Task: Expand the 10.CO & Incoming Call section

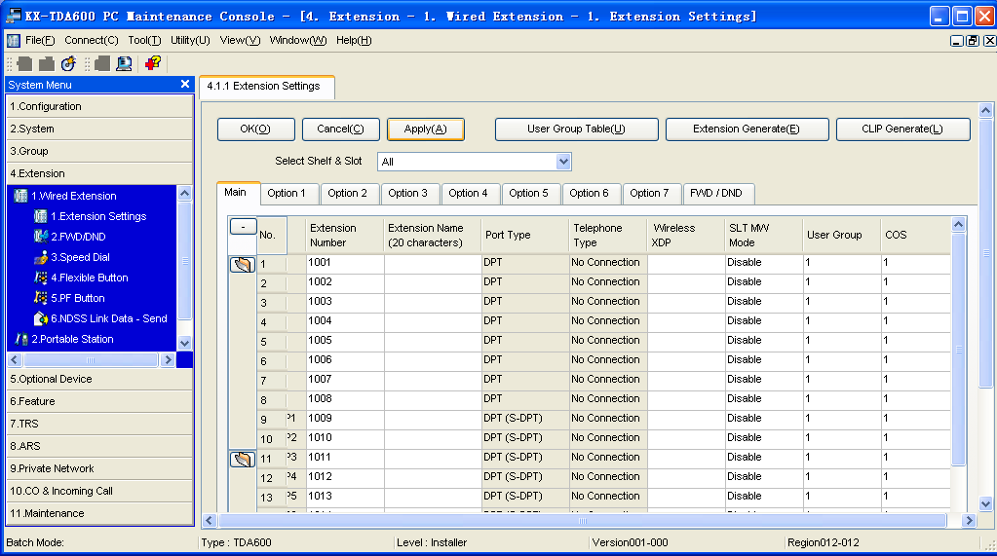Action: [99, 491]
